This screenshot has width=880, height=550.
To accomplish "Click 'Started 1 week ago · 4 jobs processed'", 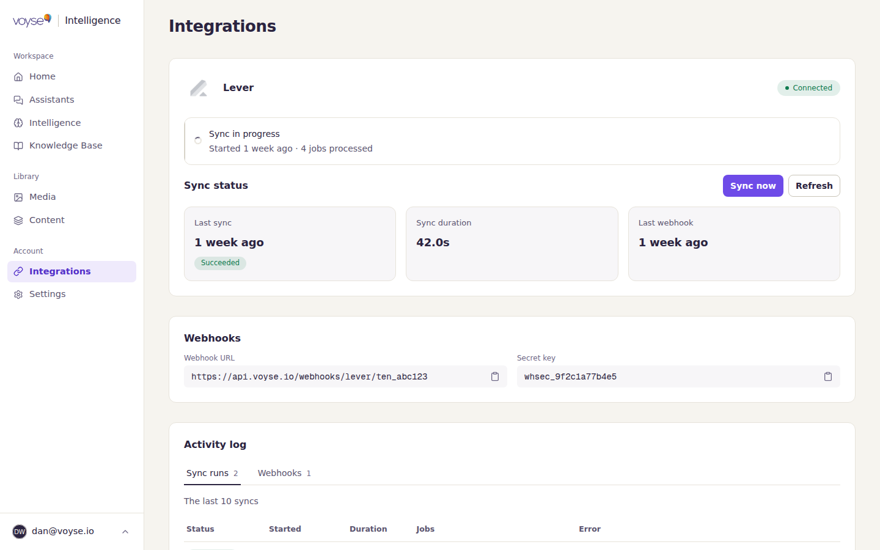I will pyautogui.click(x=291, y=148).
